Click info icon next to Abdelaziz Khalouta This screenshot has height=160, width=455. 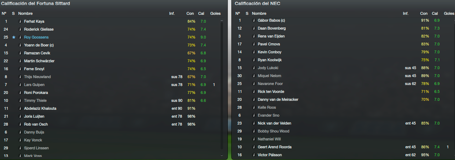[20, 108]
